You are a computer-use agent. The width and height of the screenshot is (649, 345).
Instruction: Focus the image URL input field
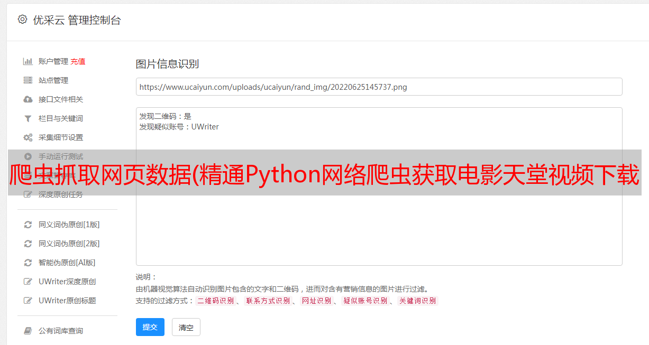tap(379, 87)
